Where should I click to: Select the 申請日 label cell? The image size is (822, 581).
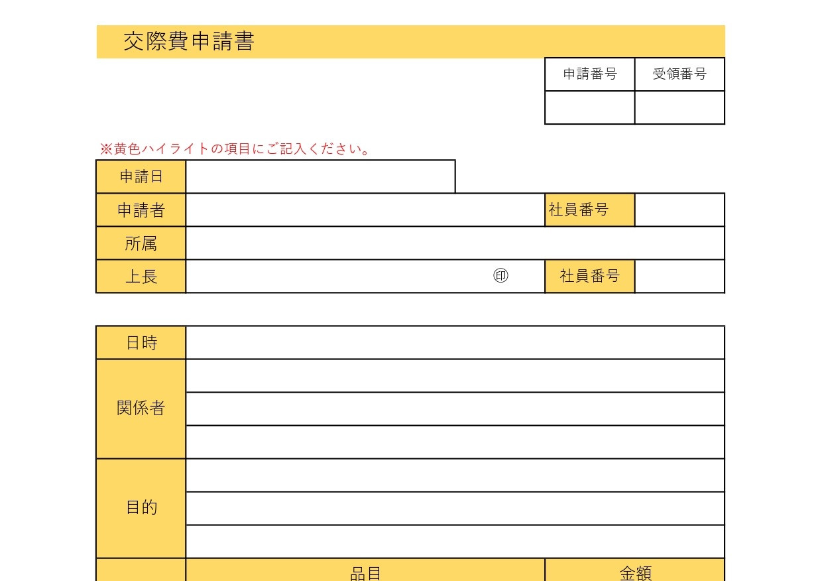(141, 176)
